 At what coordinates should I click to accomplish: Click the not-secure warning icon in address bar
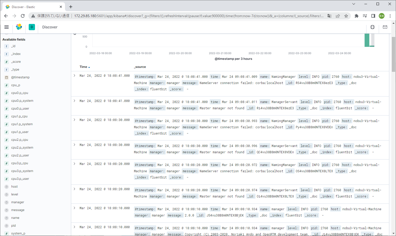[x=33, y=16]
